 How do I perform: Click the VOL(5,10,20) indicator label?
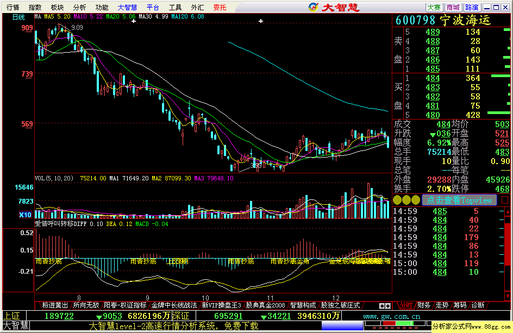click(54, 178)
